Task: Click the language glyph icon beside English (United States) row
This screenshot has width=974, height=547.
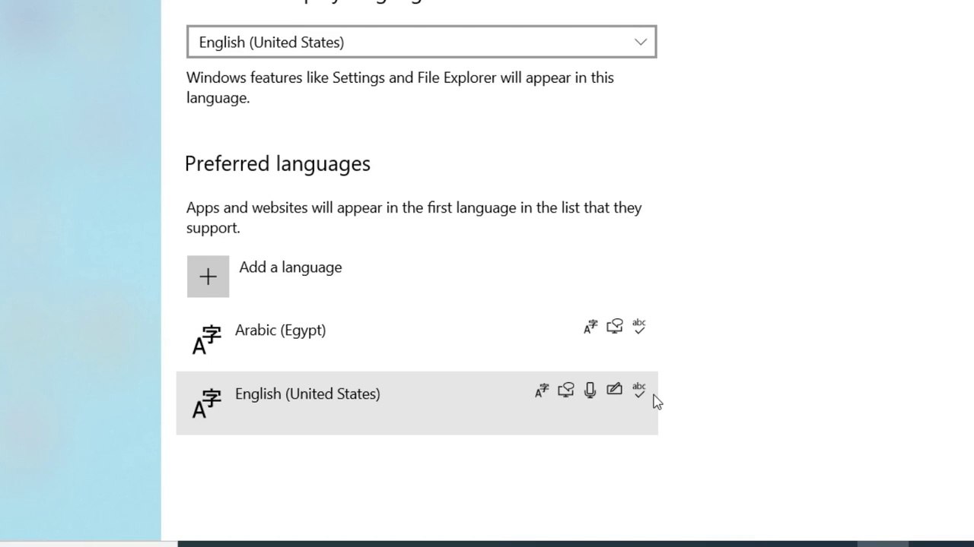Action: click(x=206, y=403)
